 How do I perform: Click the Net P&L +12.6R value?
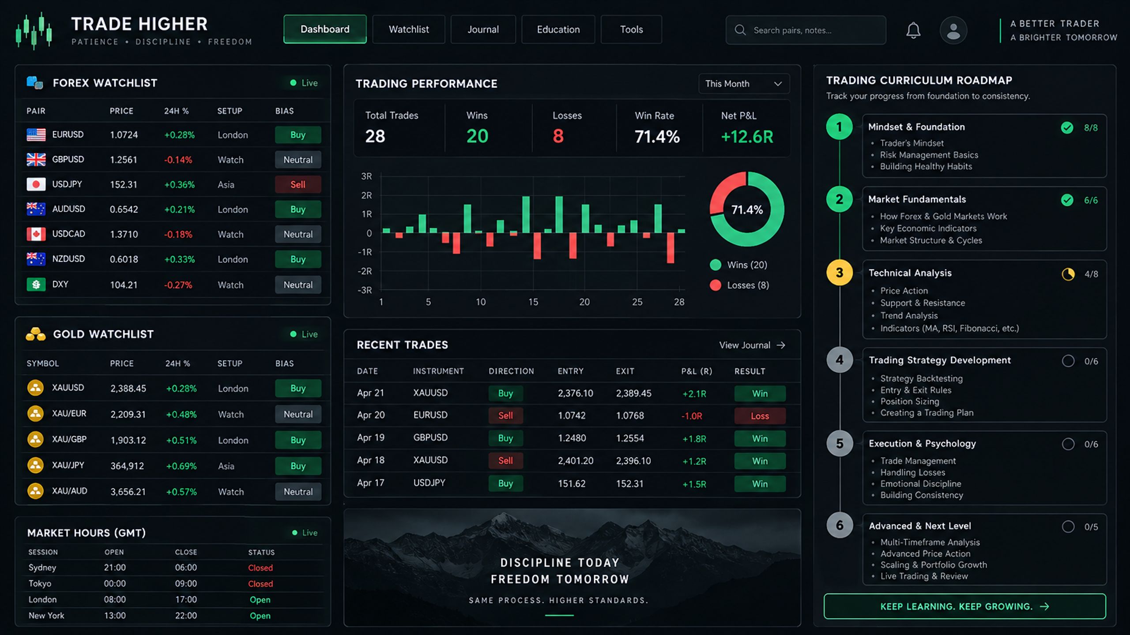pyautogui.click(x=747, y=137)
